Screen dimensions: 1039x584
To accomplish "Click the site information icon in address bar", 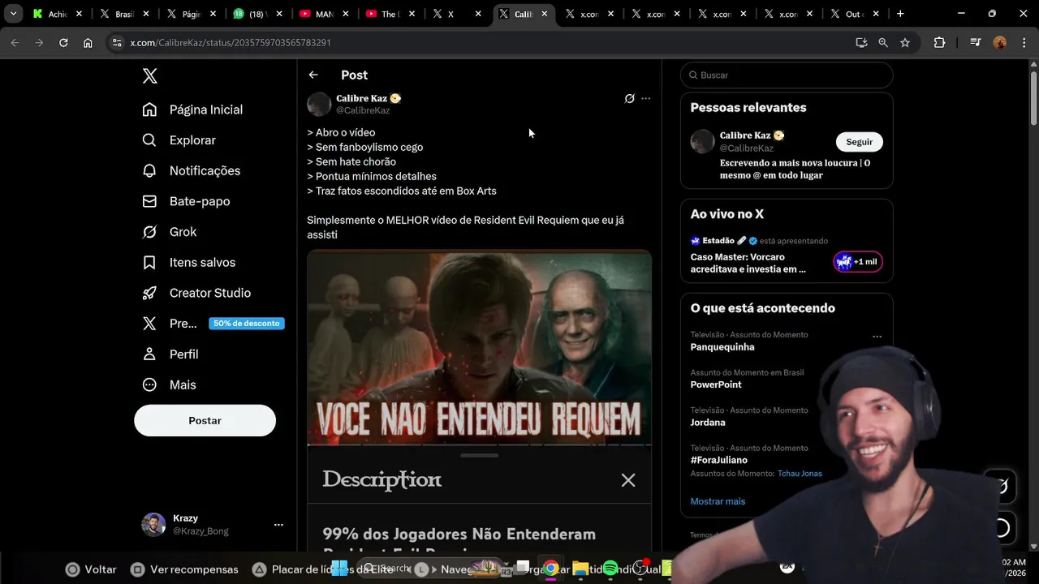I will pyautogui.click(x=117, y=42).
